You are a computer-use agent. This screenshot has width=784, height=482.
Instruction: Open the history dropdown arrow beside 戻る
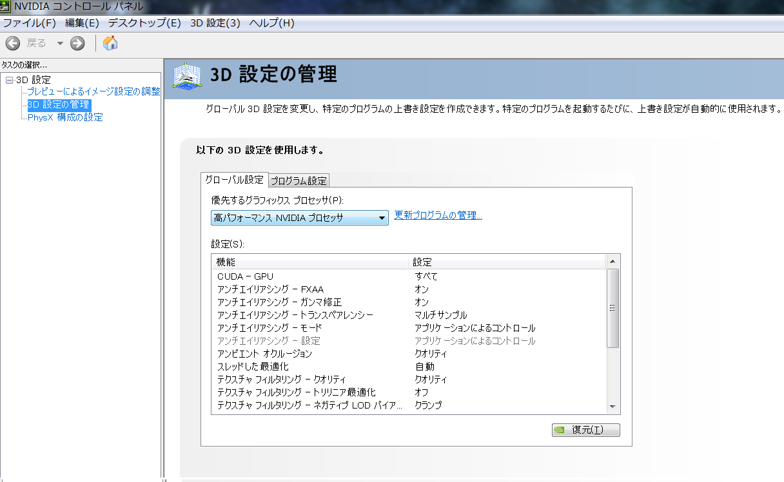point(60,43)
